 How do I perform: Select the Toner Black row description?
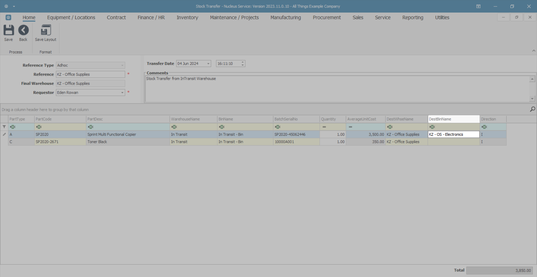(x=128, y=142)
